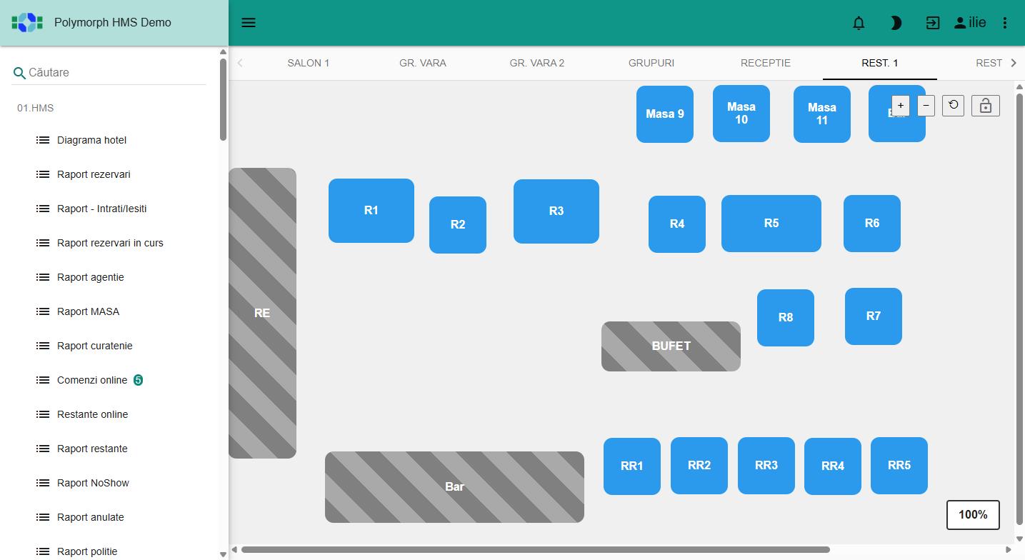
Task: Open Raport rezervari in curs
Action: 110,243
